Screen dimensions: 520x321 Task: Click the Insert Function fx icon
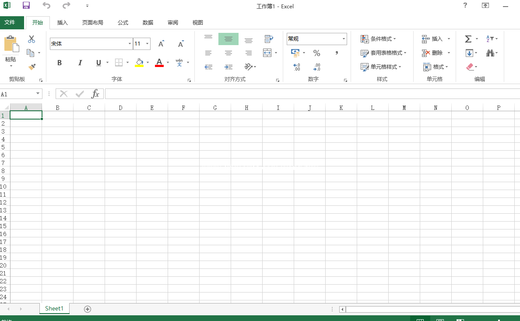click(95, 94)
